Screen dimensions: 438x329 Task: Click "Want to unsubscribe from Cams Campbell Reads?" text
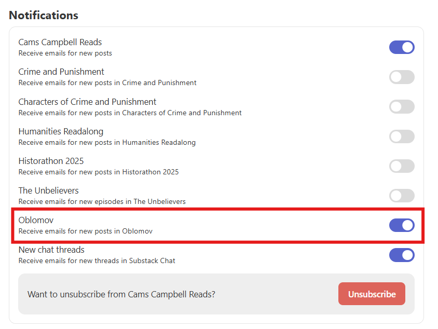coord(121,294)
